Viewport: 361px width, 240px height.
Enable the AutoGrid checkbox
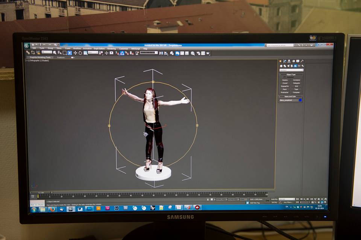click(285, 77)
